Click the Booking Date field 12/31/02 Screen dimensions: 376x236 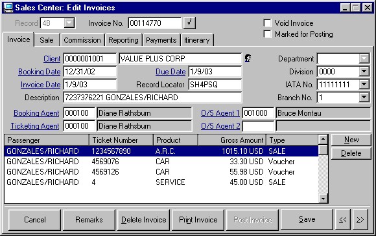tap(90, 72)
